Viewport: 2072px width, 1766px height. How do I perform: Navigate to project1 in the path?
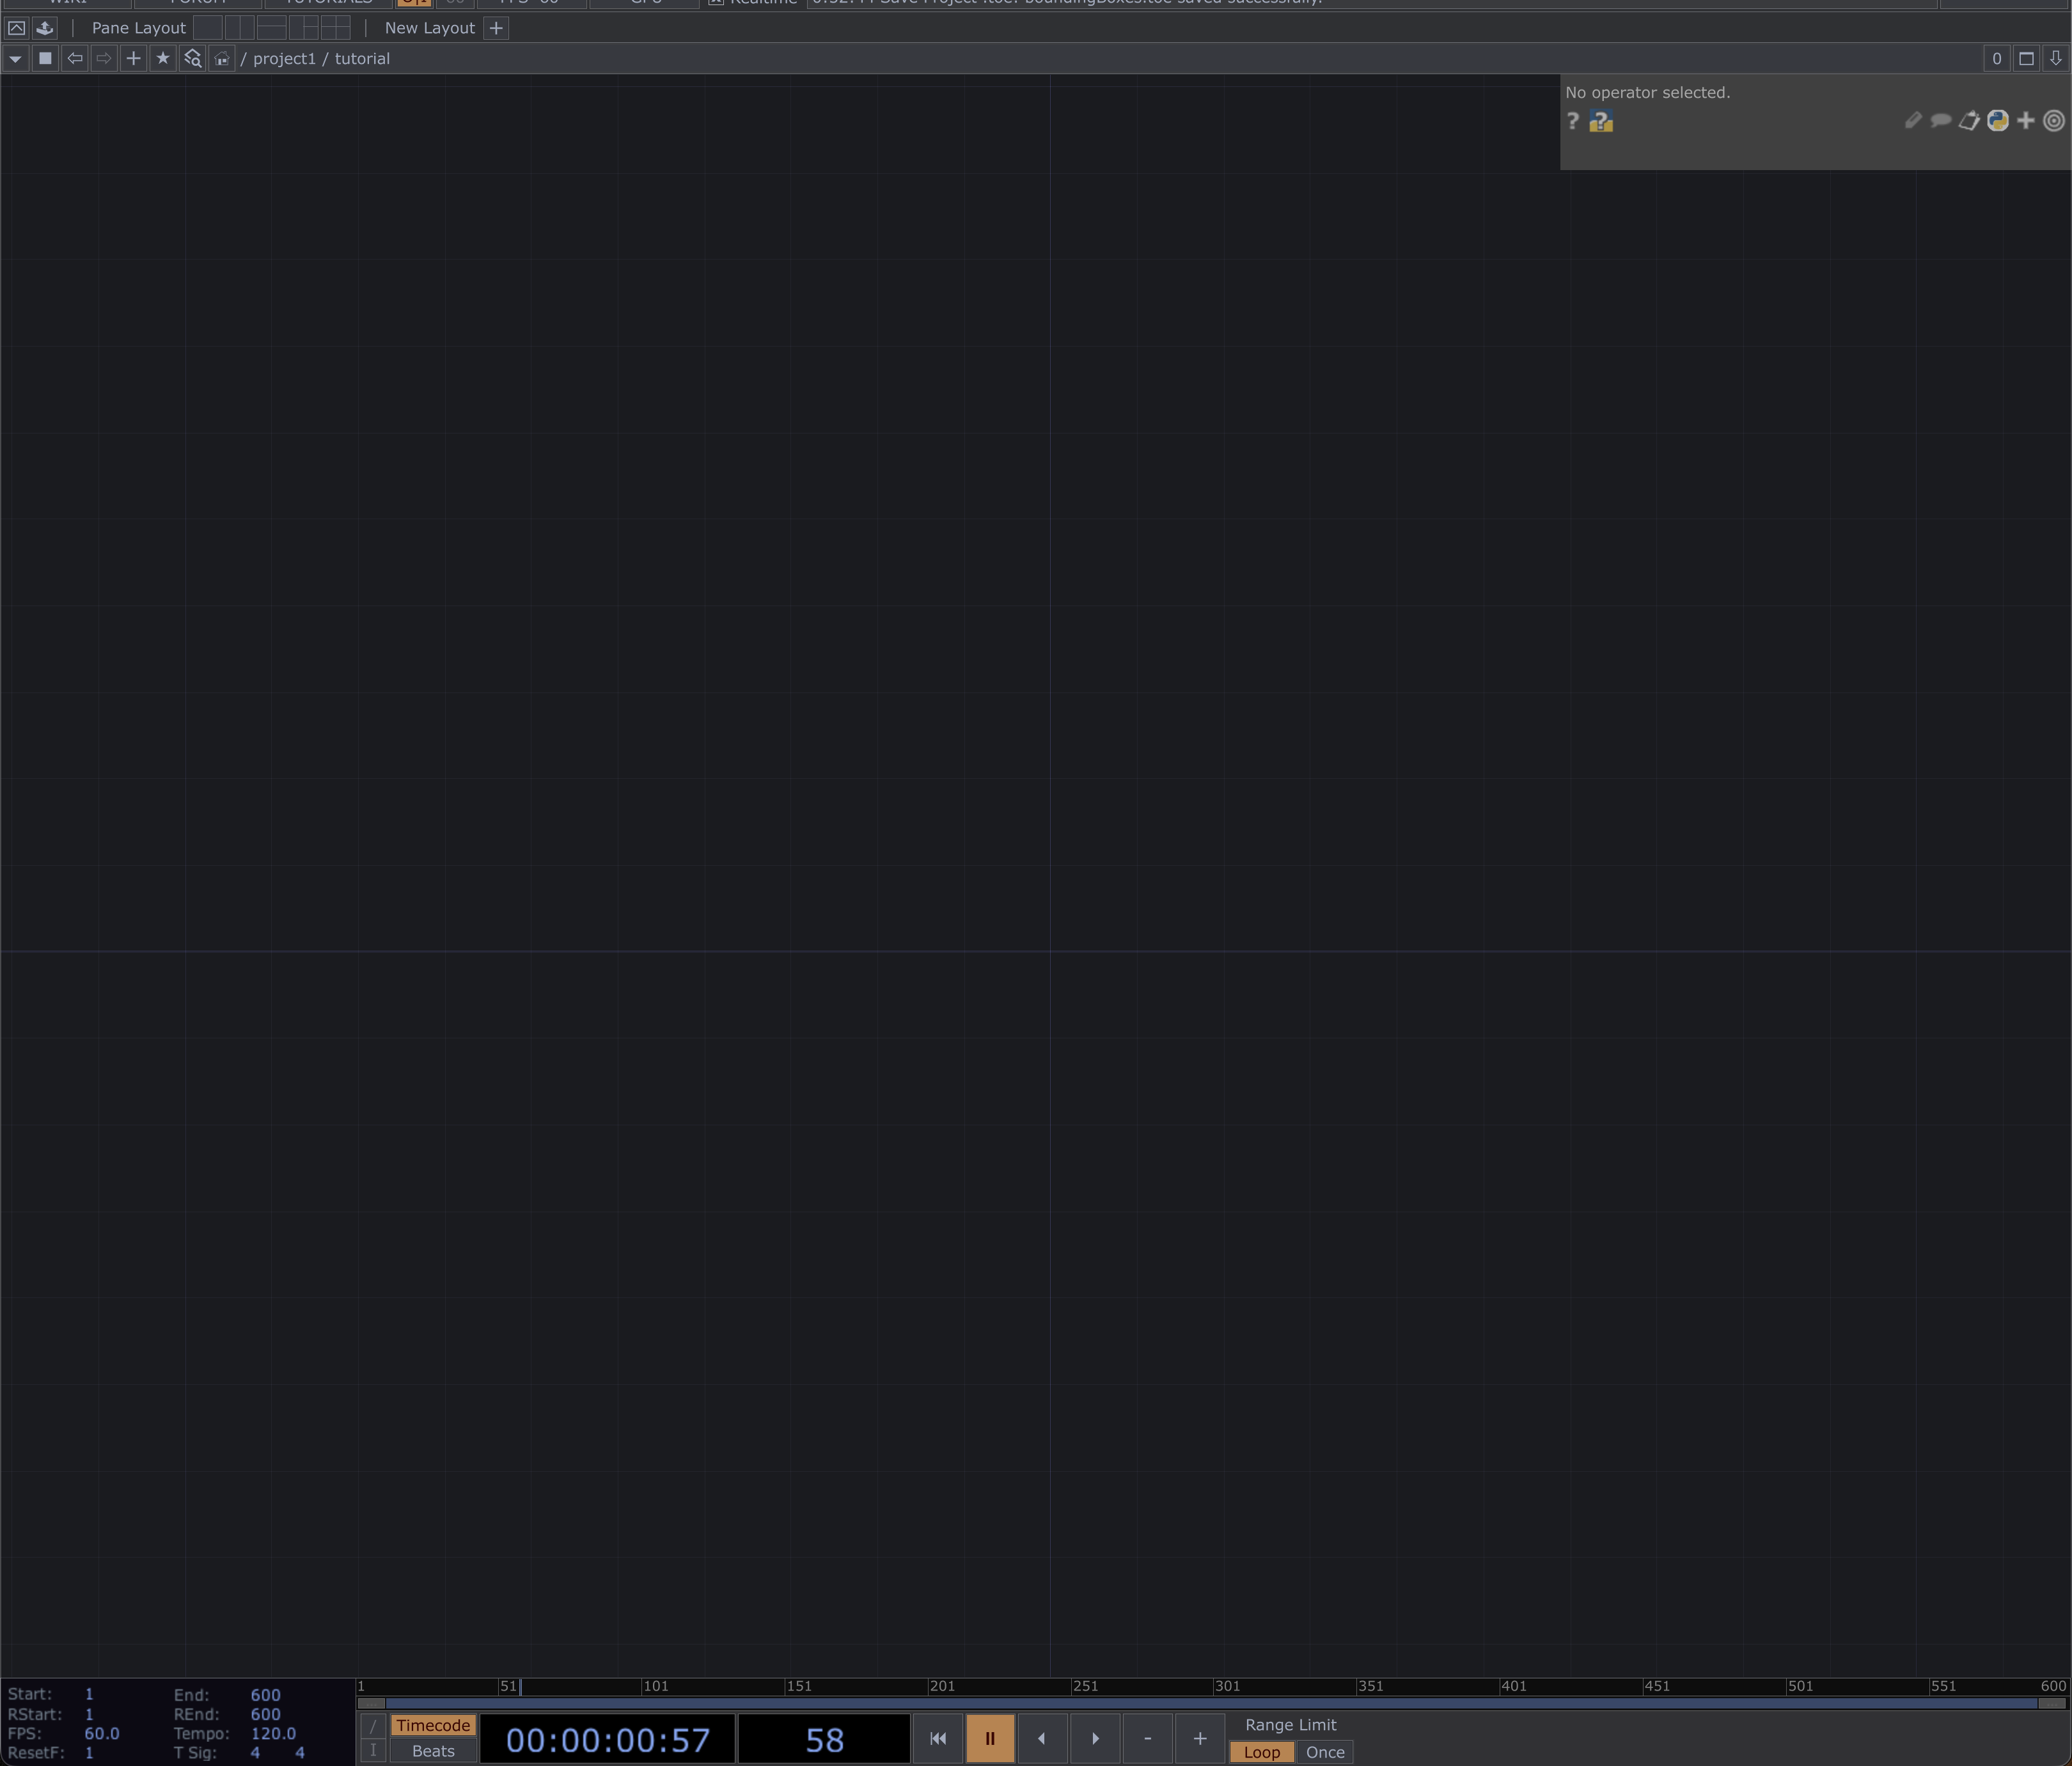(284, 59)
